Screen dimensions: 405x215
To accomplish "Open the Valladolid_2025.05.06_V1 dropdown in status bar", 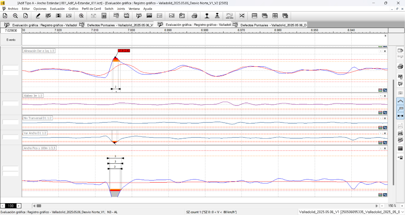I will (350, 212).
